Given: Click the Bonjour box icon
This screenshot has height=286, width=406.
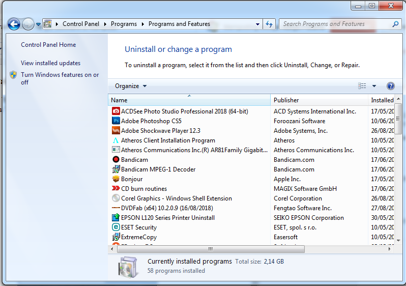Looking at the screenshot, I should (115, 179).
